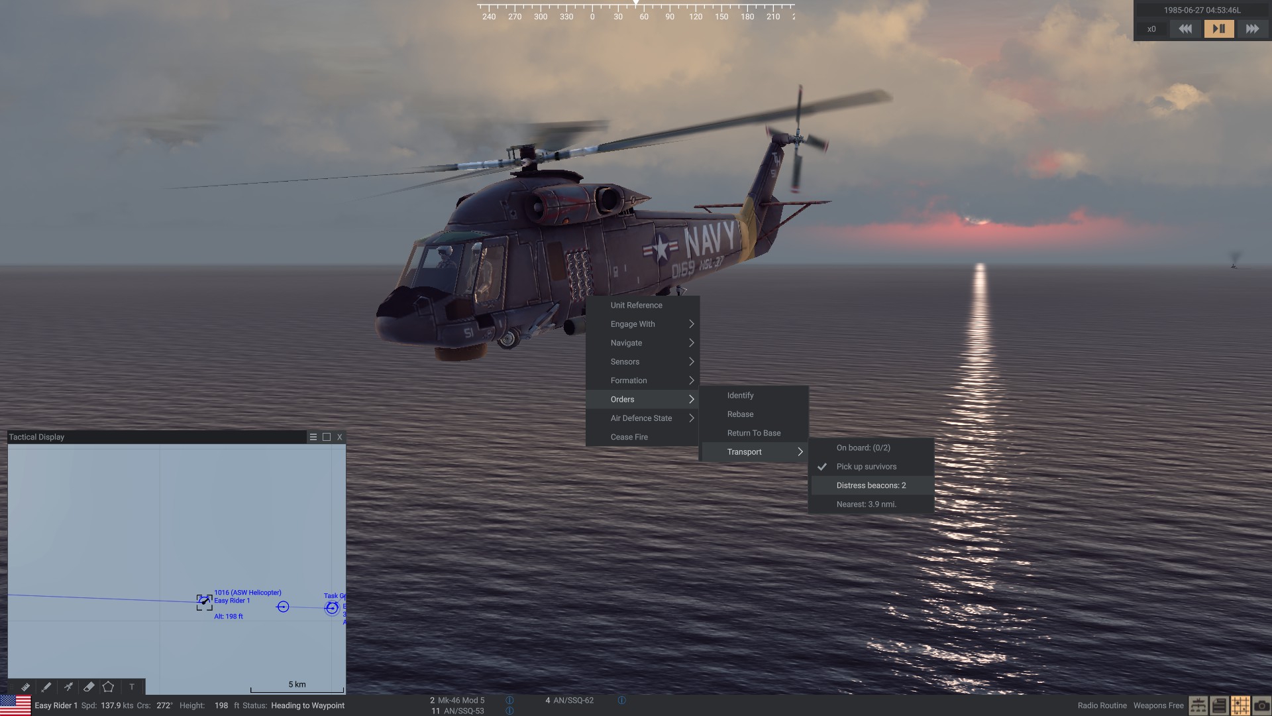Viewport: 1272px width, 716px height.
Task: Expand the Air Defence State submenu
Action: pyautogui.click(x=643, y=418)
